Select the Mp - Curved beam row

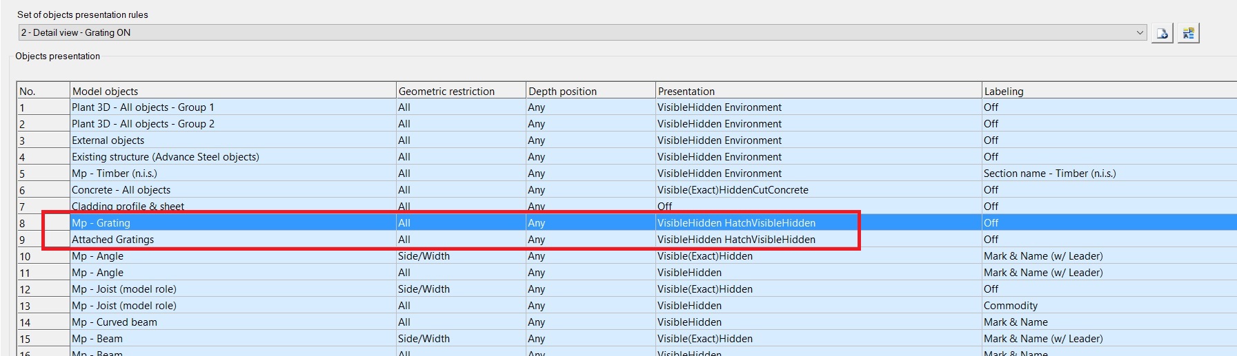click(114, 322)
